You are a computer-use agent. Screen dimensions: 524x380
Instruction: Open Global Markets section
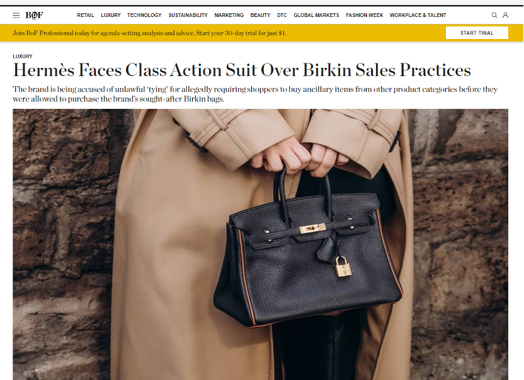[x=316, y=15]
